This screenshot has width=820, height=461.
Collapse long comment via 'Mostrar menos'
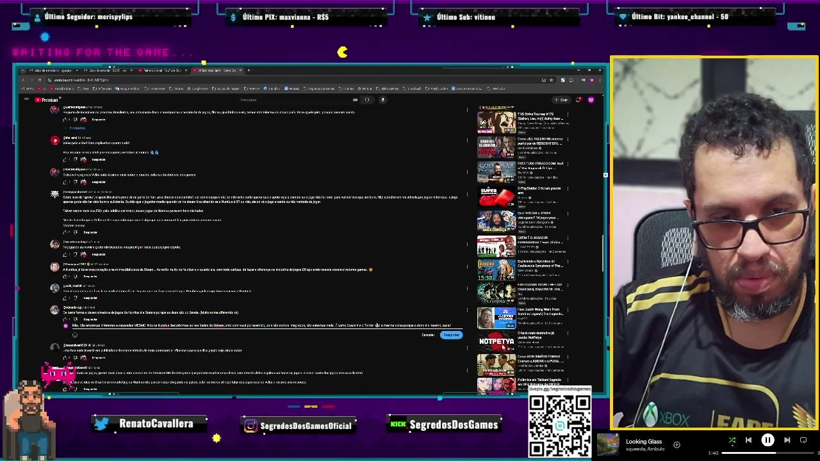[73, 225]
